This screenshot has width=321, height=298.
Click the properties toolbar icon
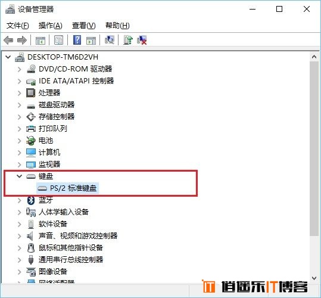(59, 40)
